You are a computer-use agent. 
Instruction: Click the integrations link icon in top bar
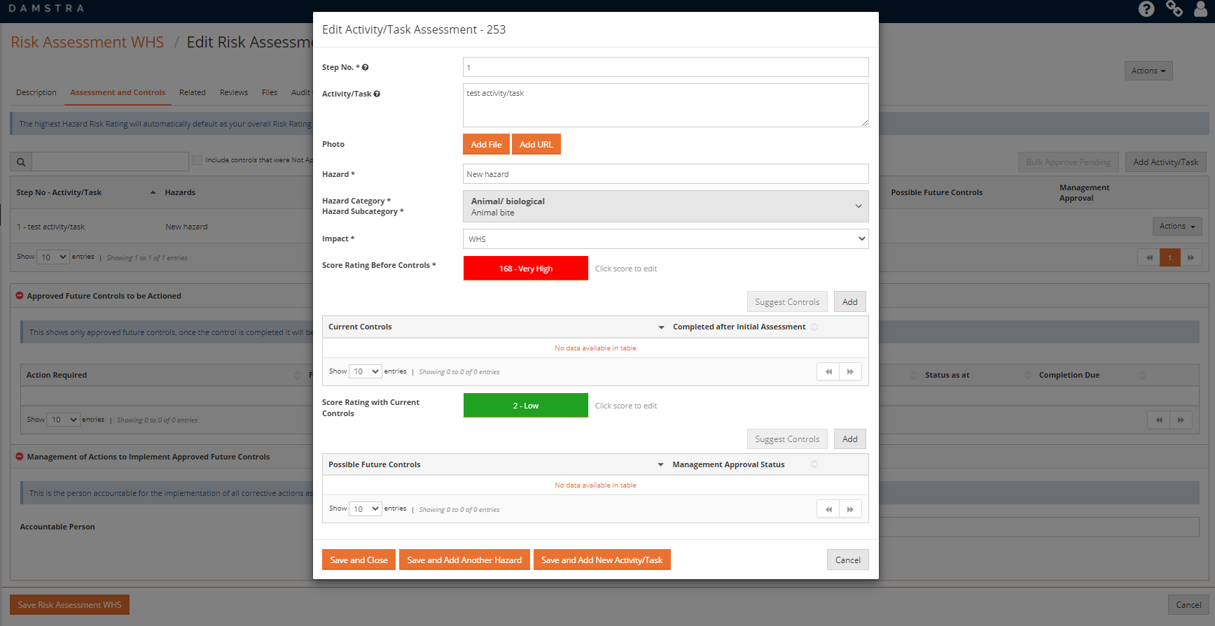click(1174, 9)
